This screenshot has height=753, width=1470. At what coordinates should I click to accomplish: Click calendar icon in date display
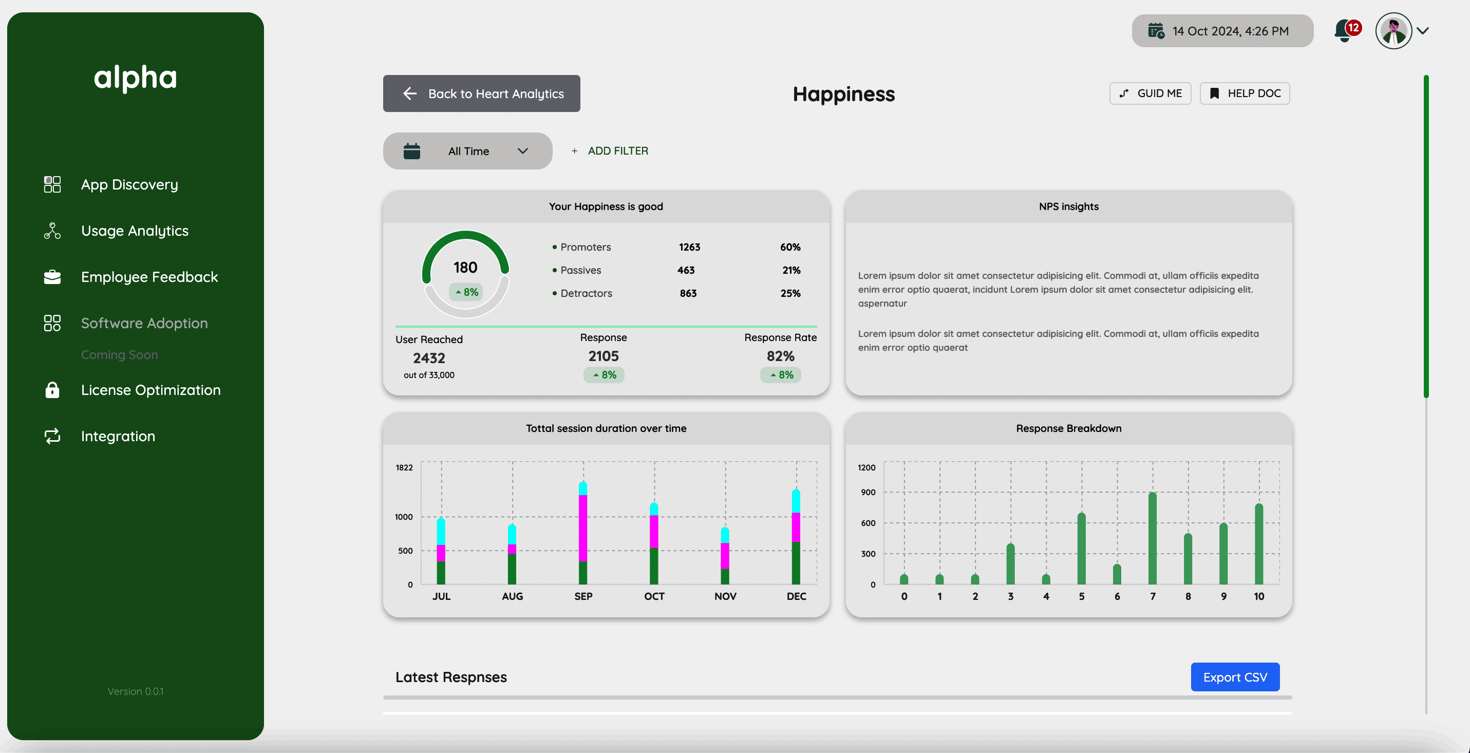1156,31
